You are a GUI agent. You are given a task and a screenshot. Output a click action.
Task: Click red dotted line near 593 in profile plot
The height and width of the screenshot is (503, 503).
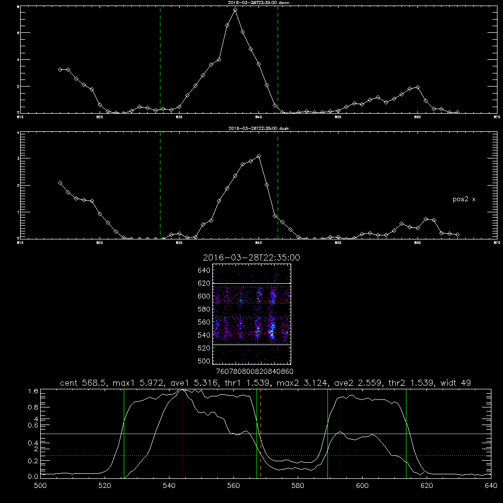(x=340, y=434)
